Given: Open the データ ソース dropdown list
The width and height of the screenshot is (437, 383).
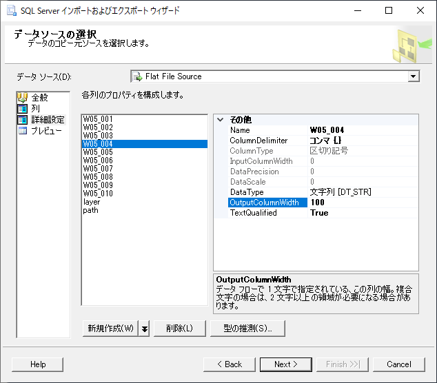Looking at the screenshot, I should 413,76.
